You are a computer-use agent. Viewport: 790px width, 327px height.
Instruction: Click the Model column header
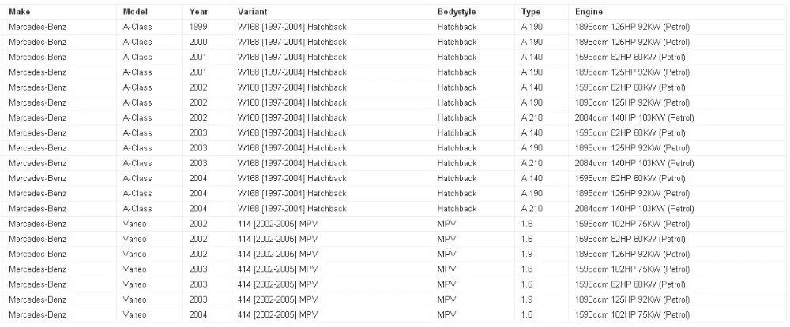pyautogui.click(x=135, y=12)
